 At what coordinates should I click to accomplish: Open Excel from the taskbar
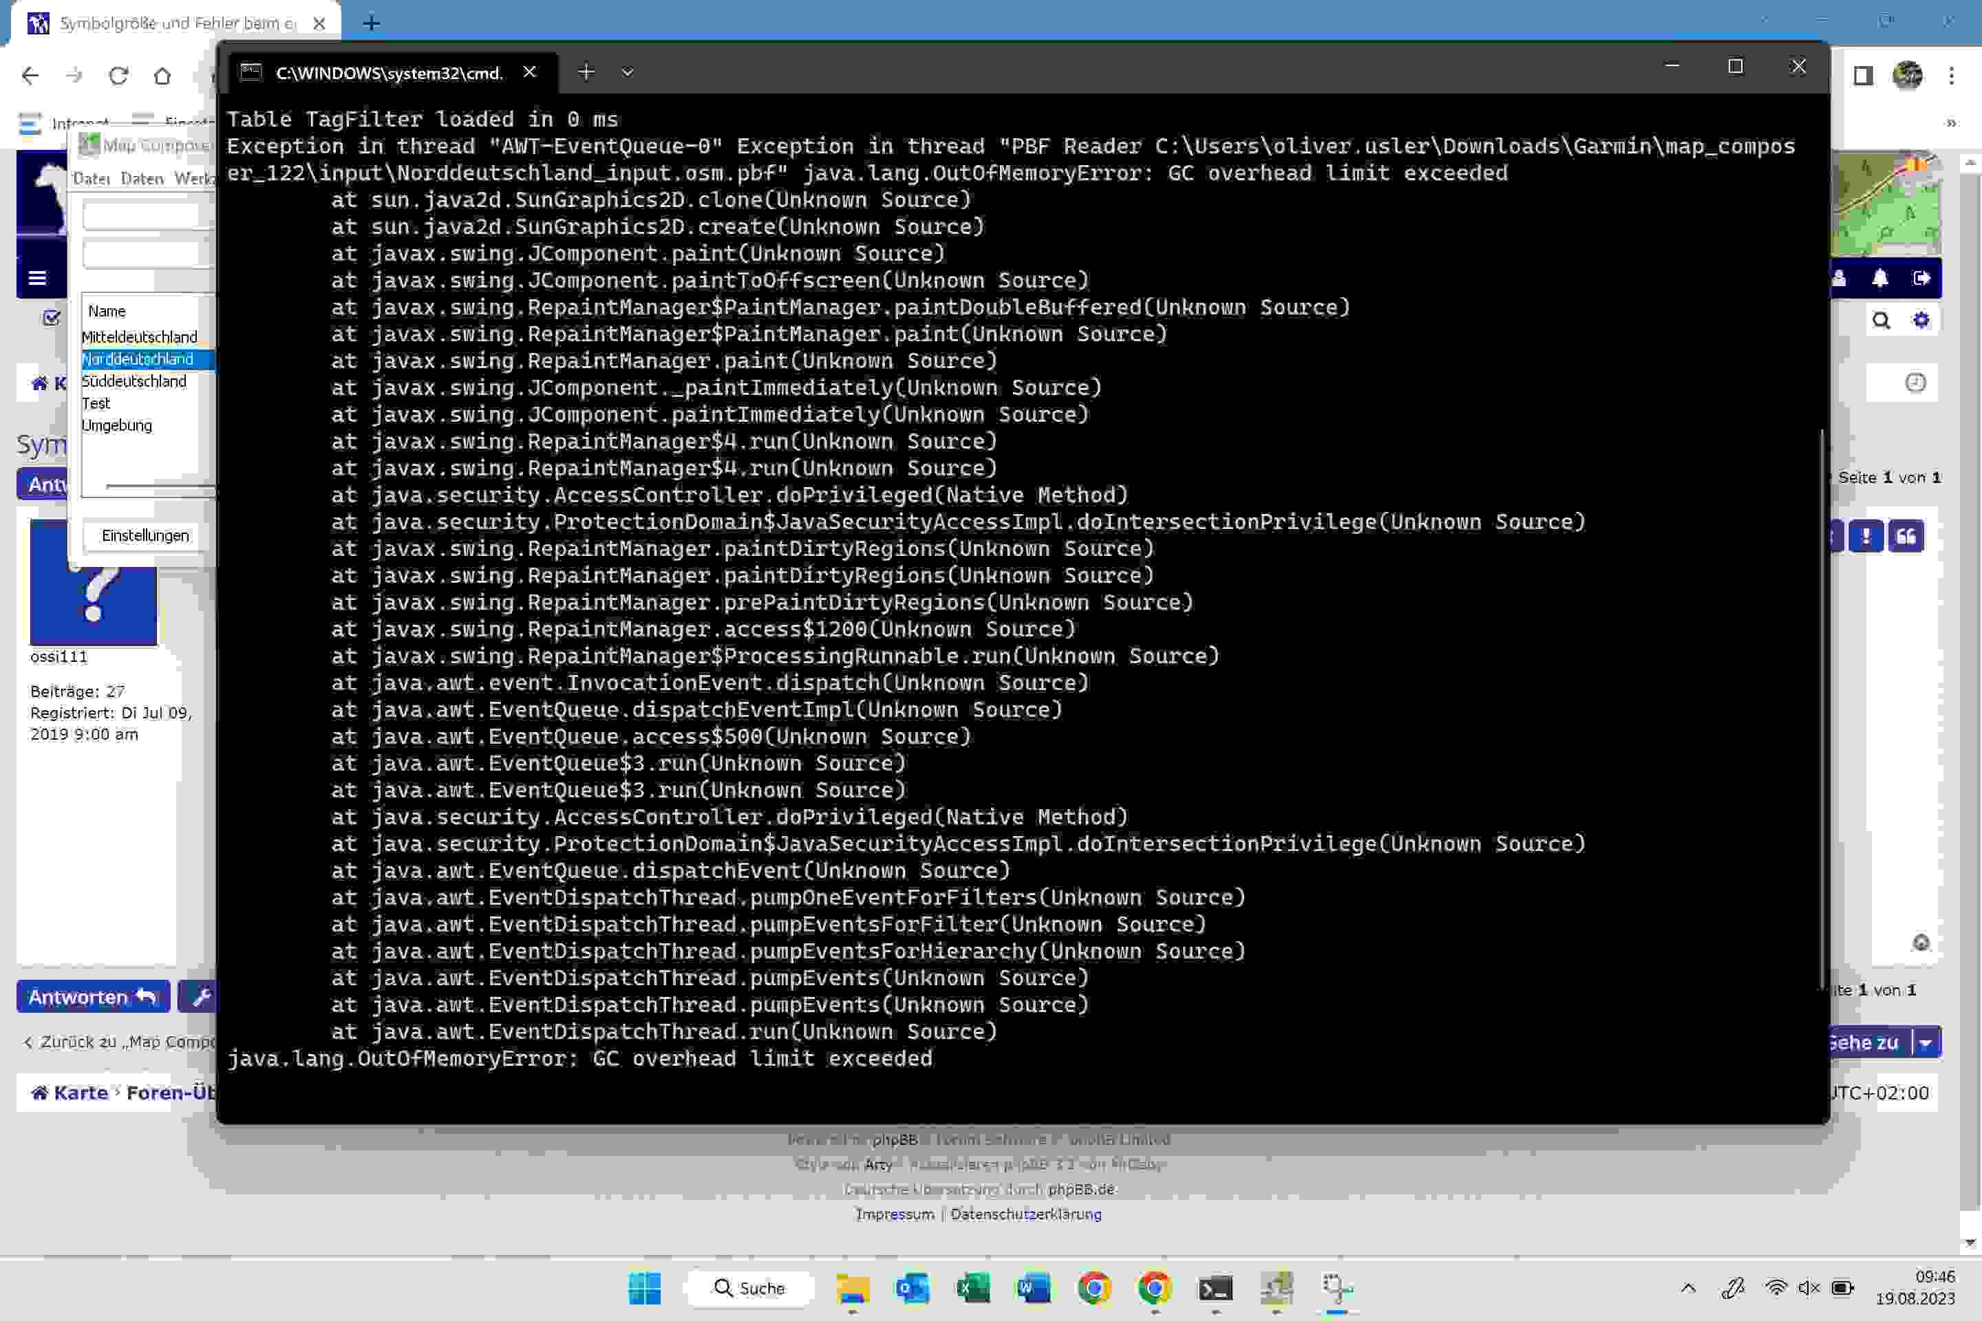[973, 1288]
